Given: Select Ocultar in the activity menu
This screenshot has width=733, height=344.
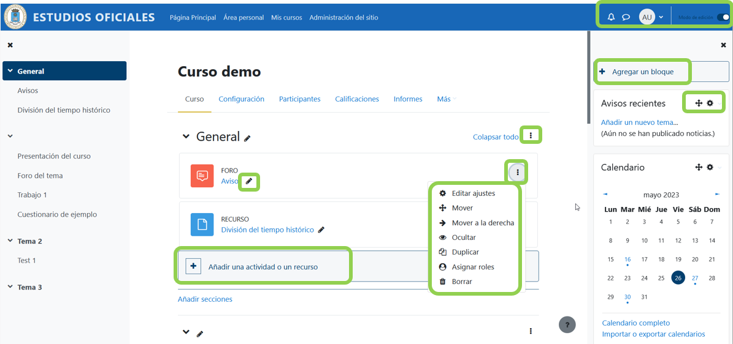Looking at the screenshot, I should point(464,237).
